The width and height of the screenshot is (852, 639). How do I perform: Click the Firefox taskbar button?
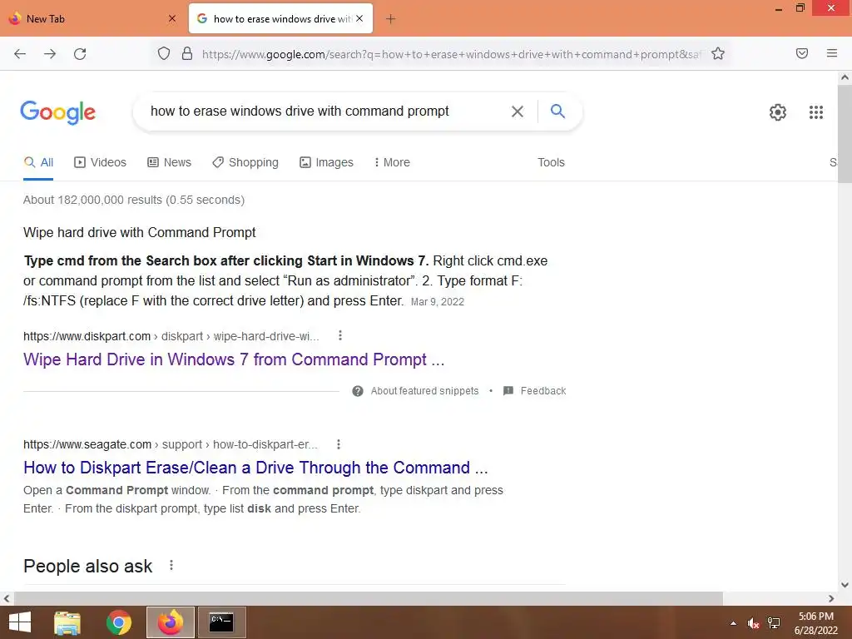171,622
